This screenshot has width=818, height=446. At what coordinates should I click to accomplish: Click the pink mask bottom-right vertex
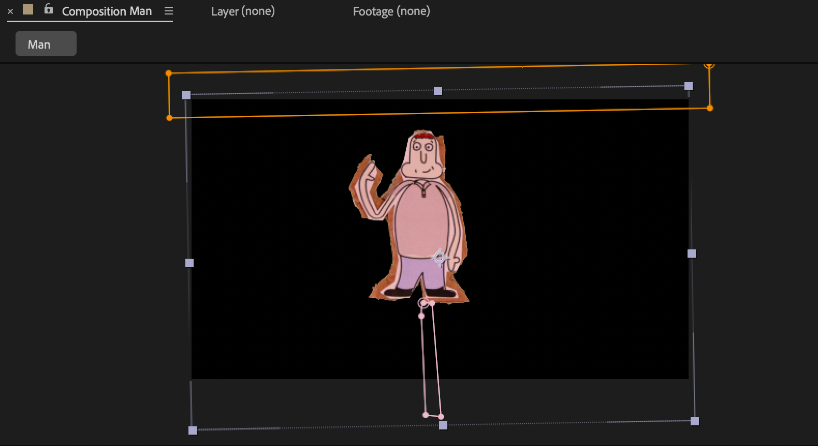(441, 417)
